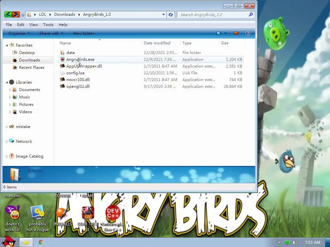The image size is (330, 247).
Task: Select the opengl32.dll file icon
Action: [x=62, y=86]
